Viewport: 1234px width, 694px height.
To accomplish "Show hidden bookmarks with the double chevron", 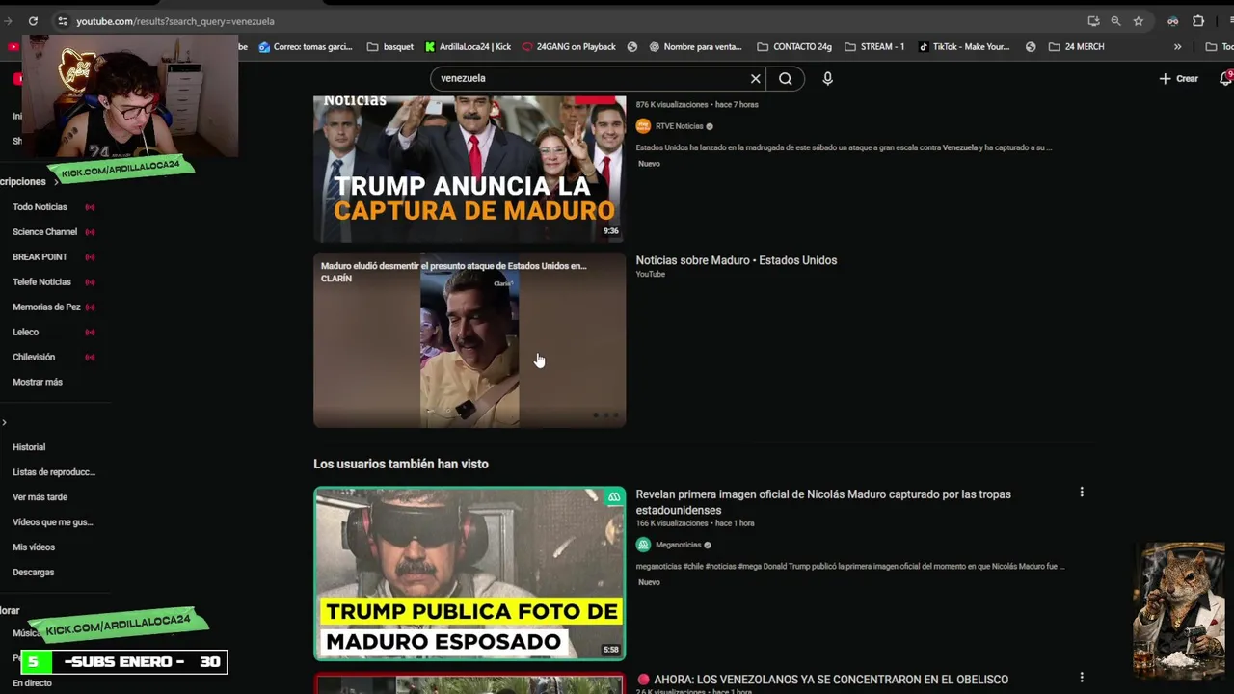I will pos(1177,46).
